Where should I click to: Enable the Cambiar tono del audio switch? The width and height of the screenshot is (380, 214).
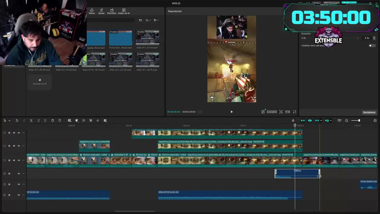click(x=372, y=45)
